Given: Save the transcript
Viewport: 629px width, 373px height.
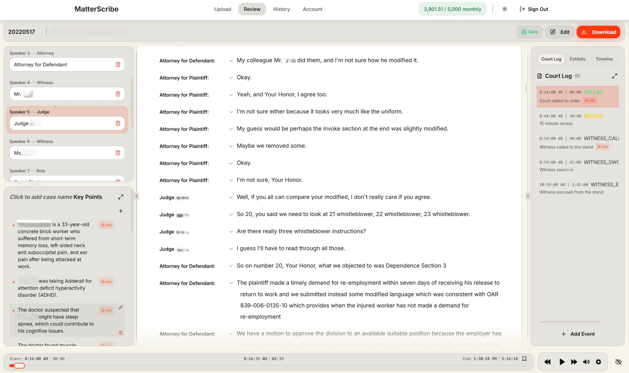Looking at the screenshot, I should point(530,32).
